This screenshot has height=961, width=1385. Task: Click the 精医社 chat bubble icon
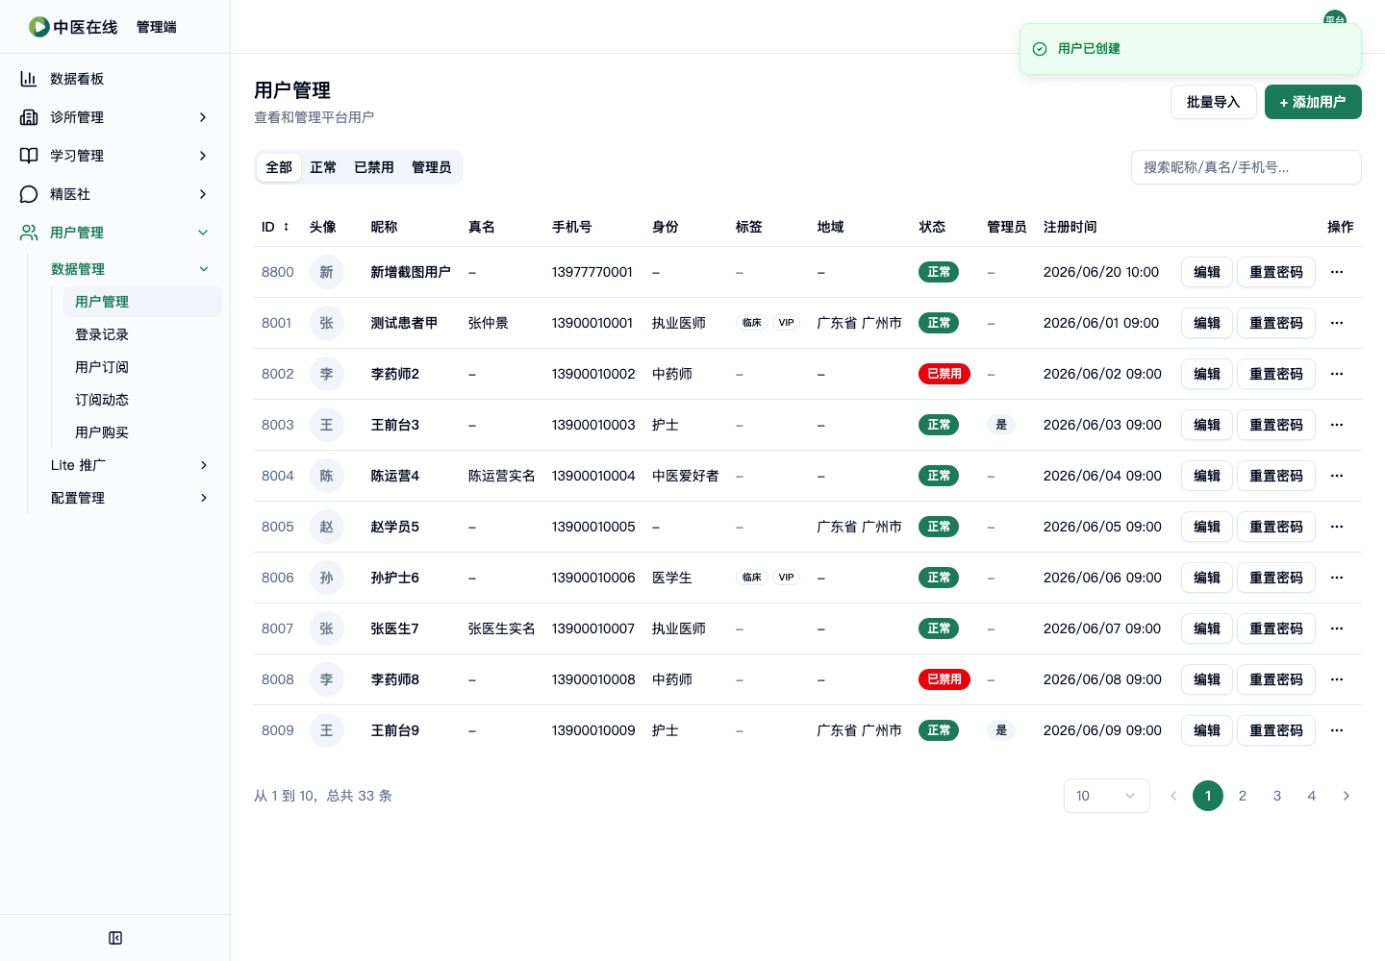click(x=29, y=194)
